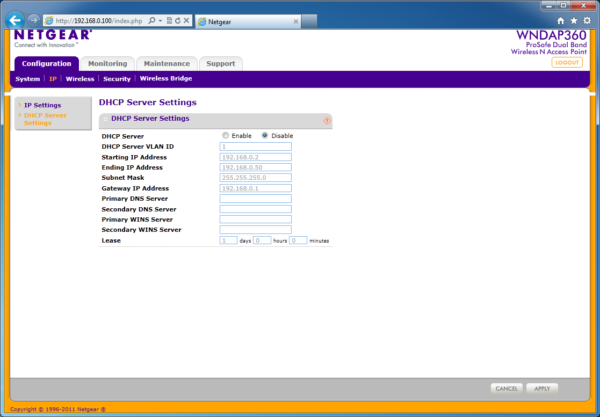Click the Lease days input box
Image resolution: width=600 pixels, height=417 pixels.
pyautogui.click(x=228, y=240)
